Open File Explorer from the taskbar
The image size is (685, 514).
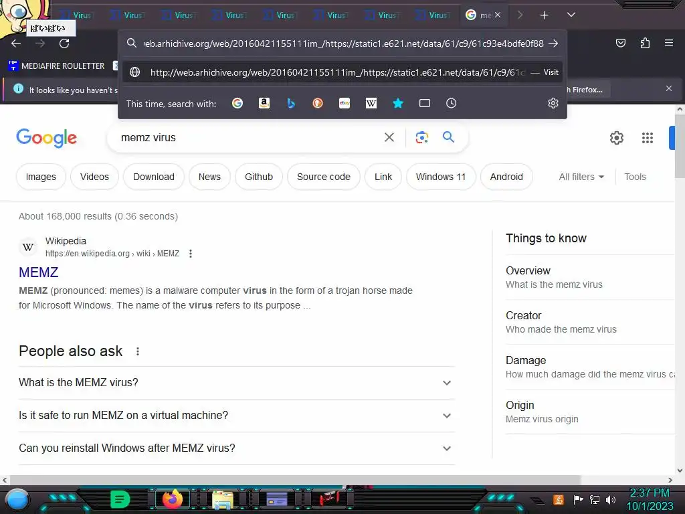click(x=223, y=500)
